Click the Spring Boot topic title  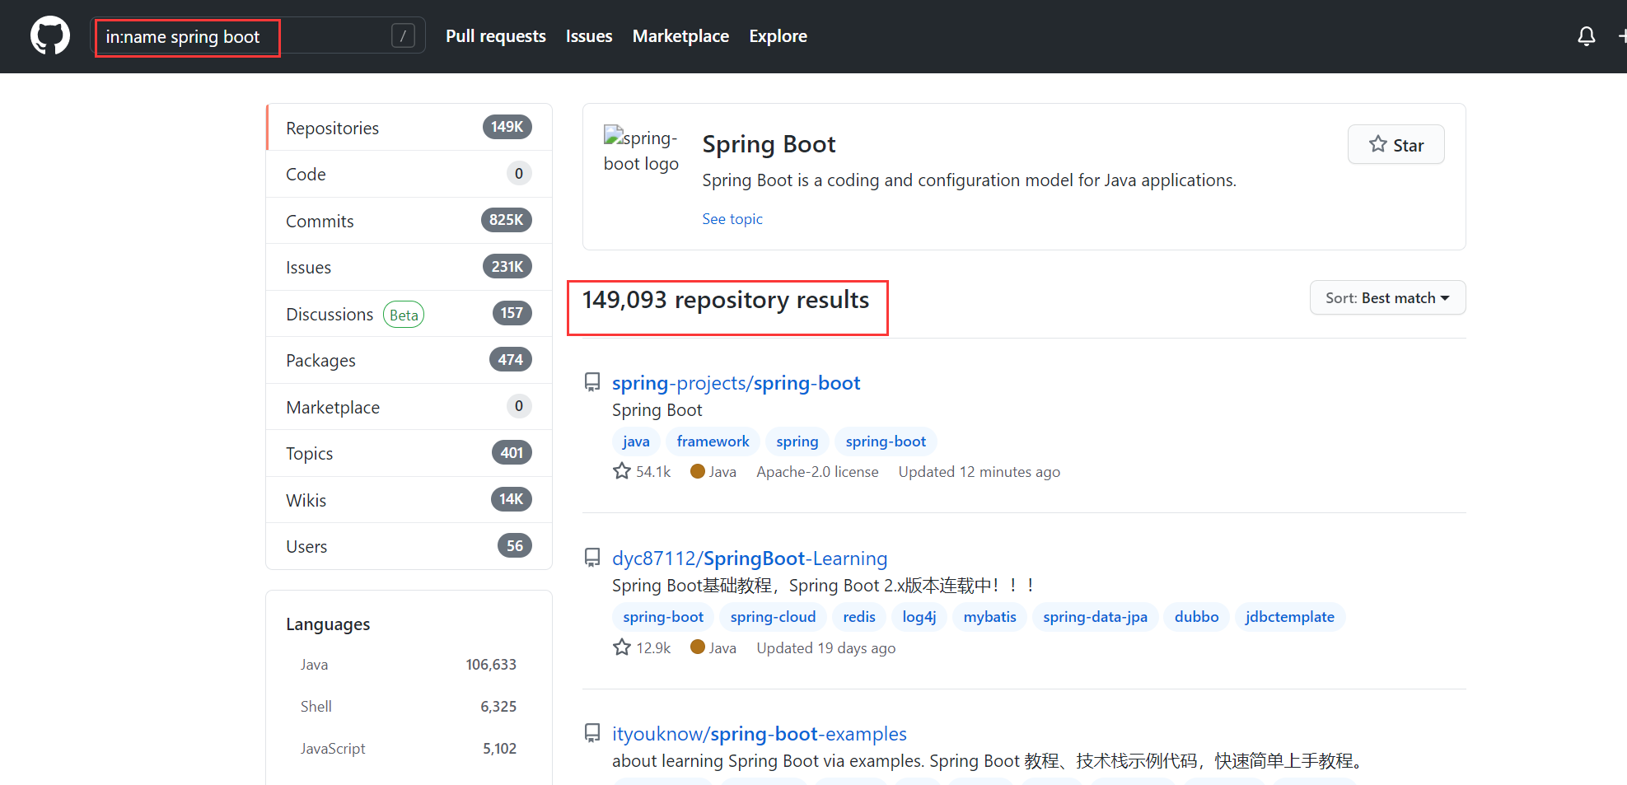click(769, 144)
